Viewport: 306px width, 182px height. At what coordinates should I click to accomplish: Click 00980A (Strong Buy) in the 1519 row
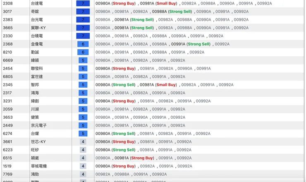[x=115, y=166]
